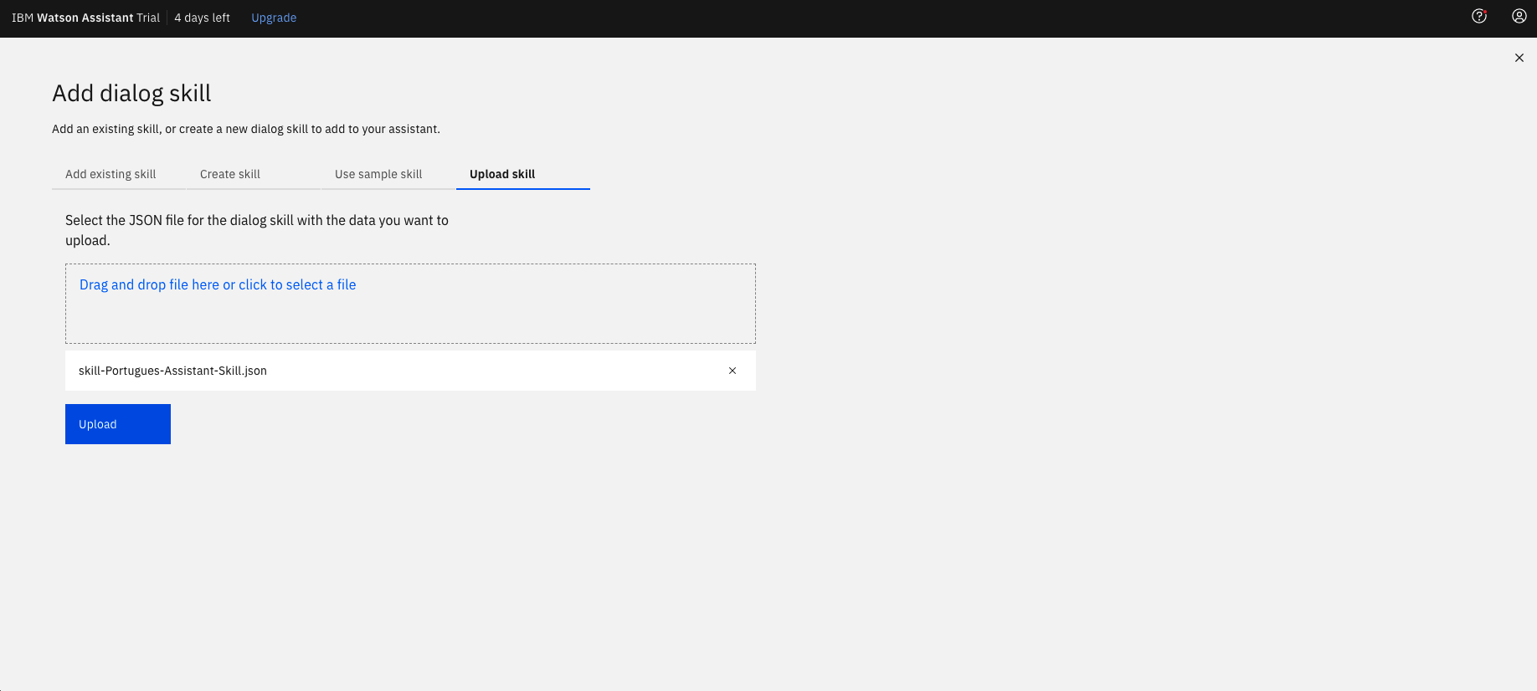Click the 4 days left text
The height and width of the screenshot is (691, 1537).
[202, 18]
